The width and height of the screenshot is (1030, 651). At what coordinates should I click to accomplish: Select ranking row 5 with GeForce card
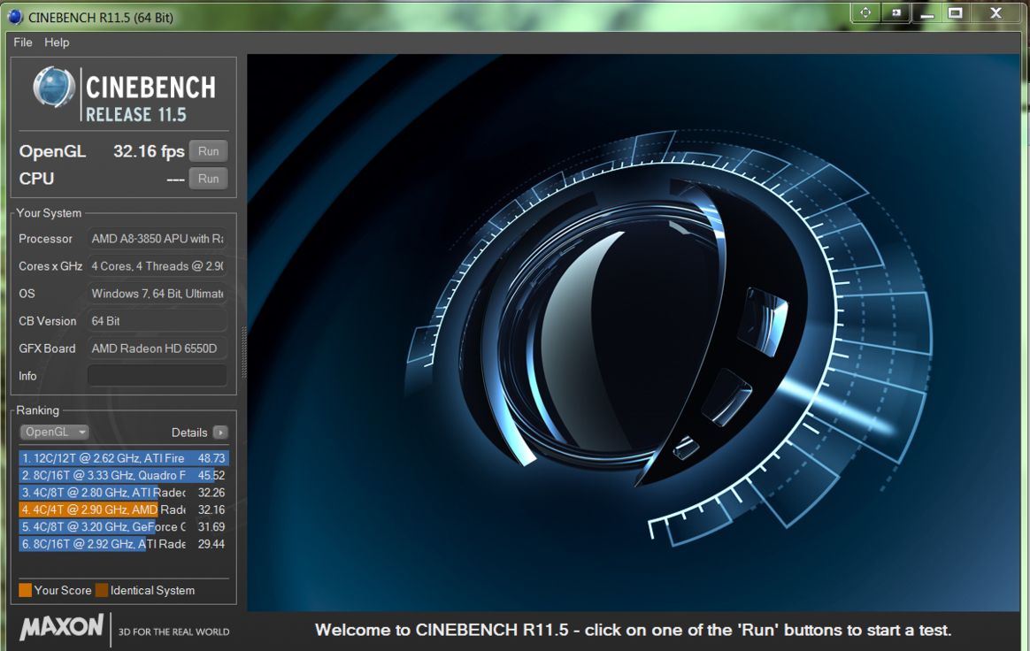(x=124, y=526)
